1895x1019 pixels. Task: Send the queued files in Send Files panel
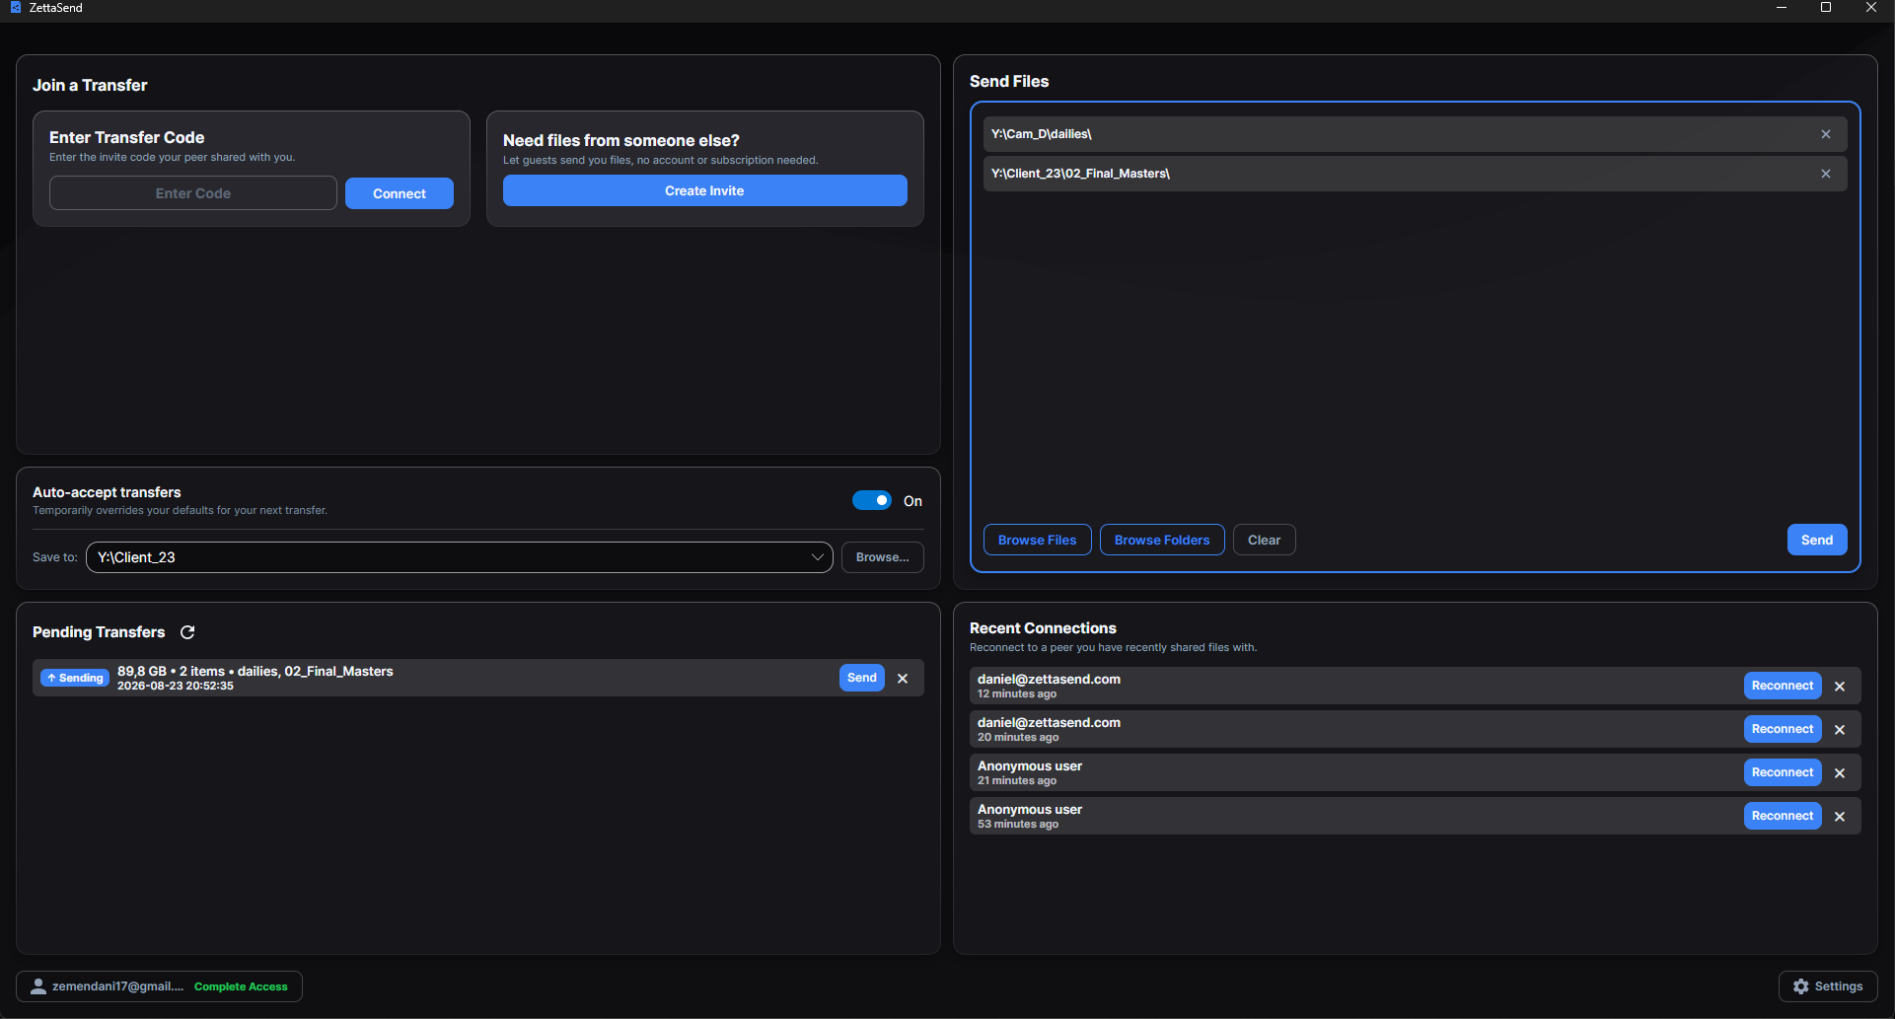coord(1817,540)
